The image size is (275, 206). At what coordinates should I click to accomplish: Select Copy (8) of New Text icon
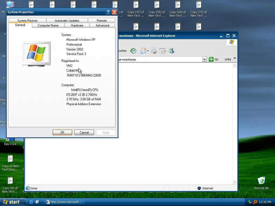(10, 185)
